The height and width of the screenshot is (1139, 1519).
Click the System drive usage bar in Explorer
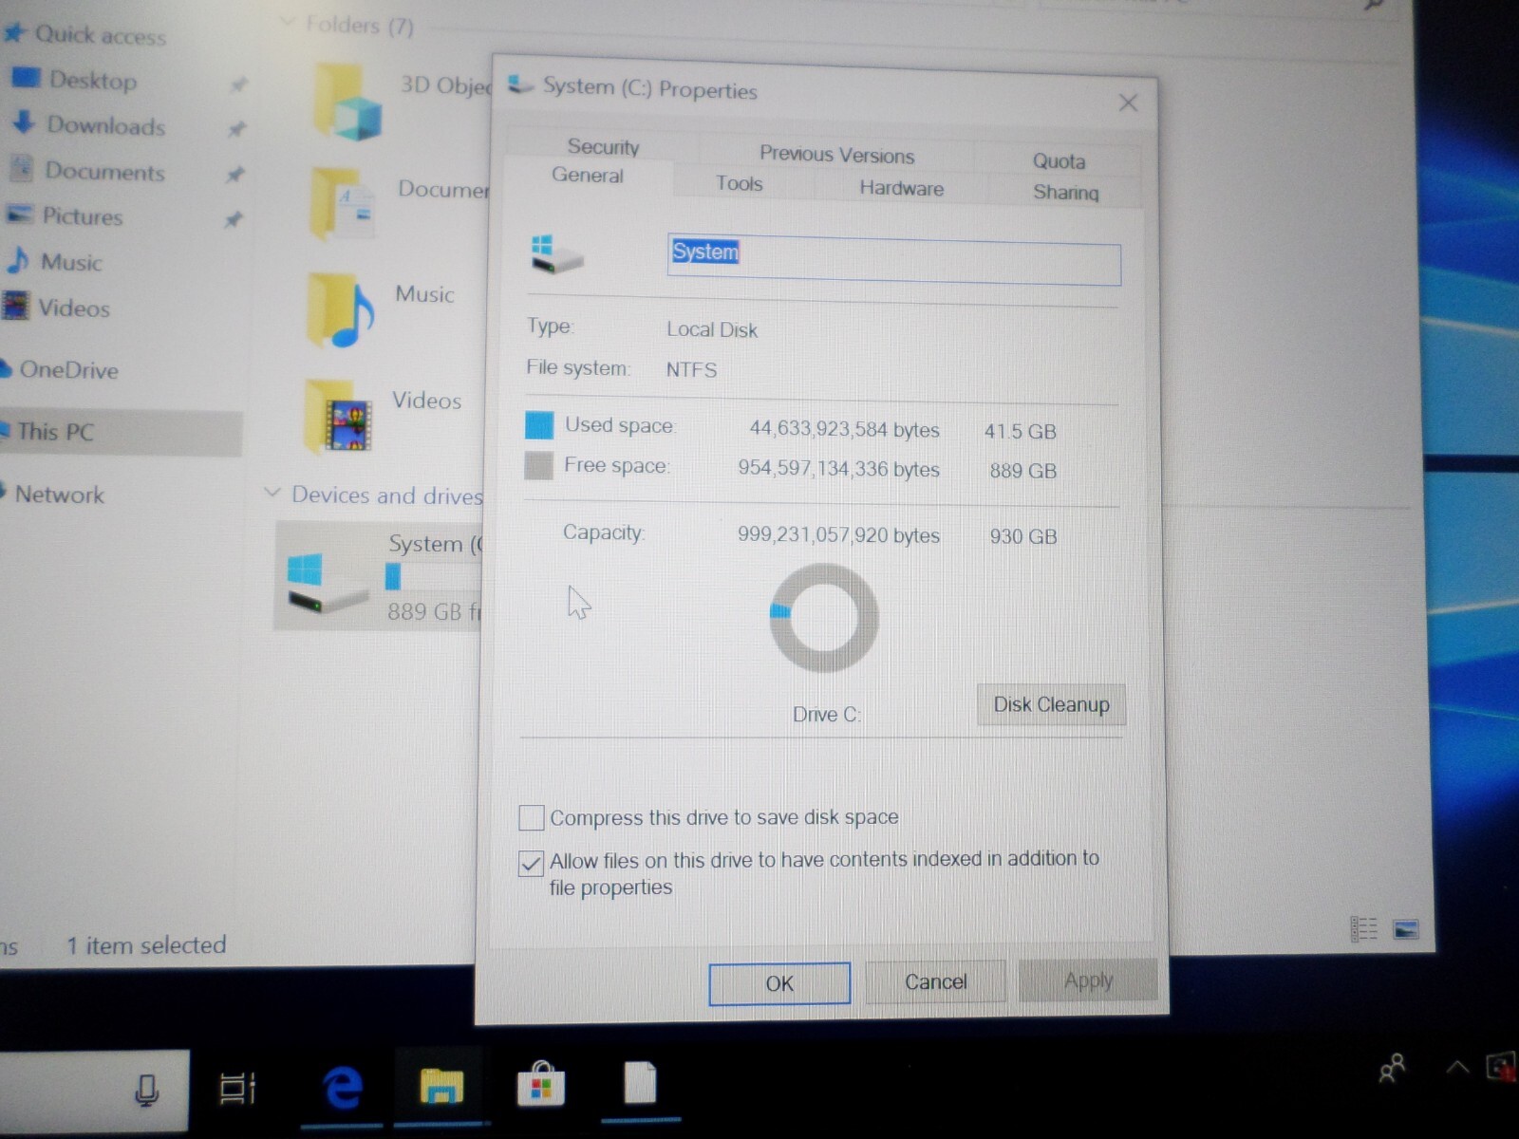[x=435, y=576]
